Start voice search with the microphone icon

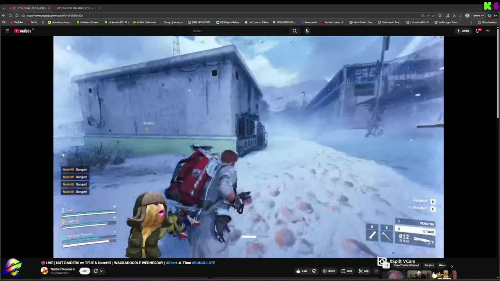tap(307, 31)
